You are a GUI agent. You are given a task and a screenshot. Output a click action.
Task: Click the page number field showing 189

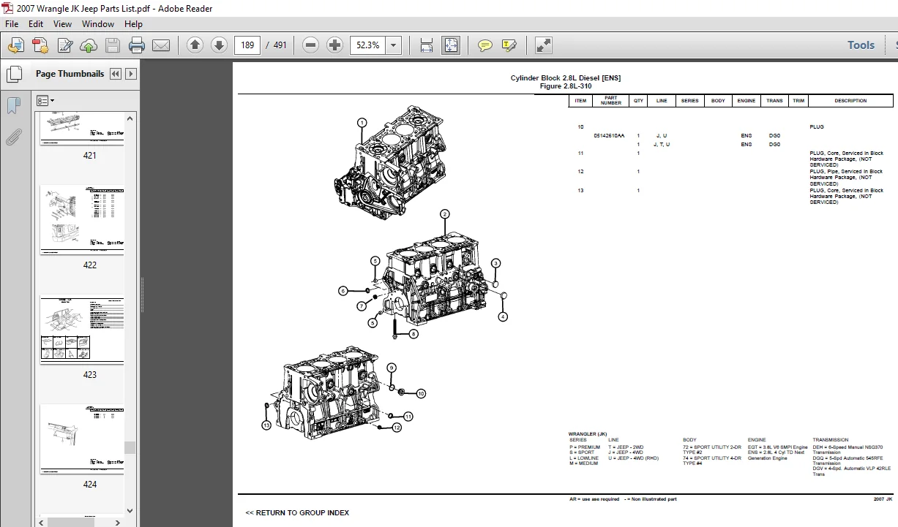point(248,45)
